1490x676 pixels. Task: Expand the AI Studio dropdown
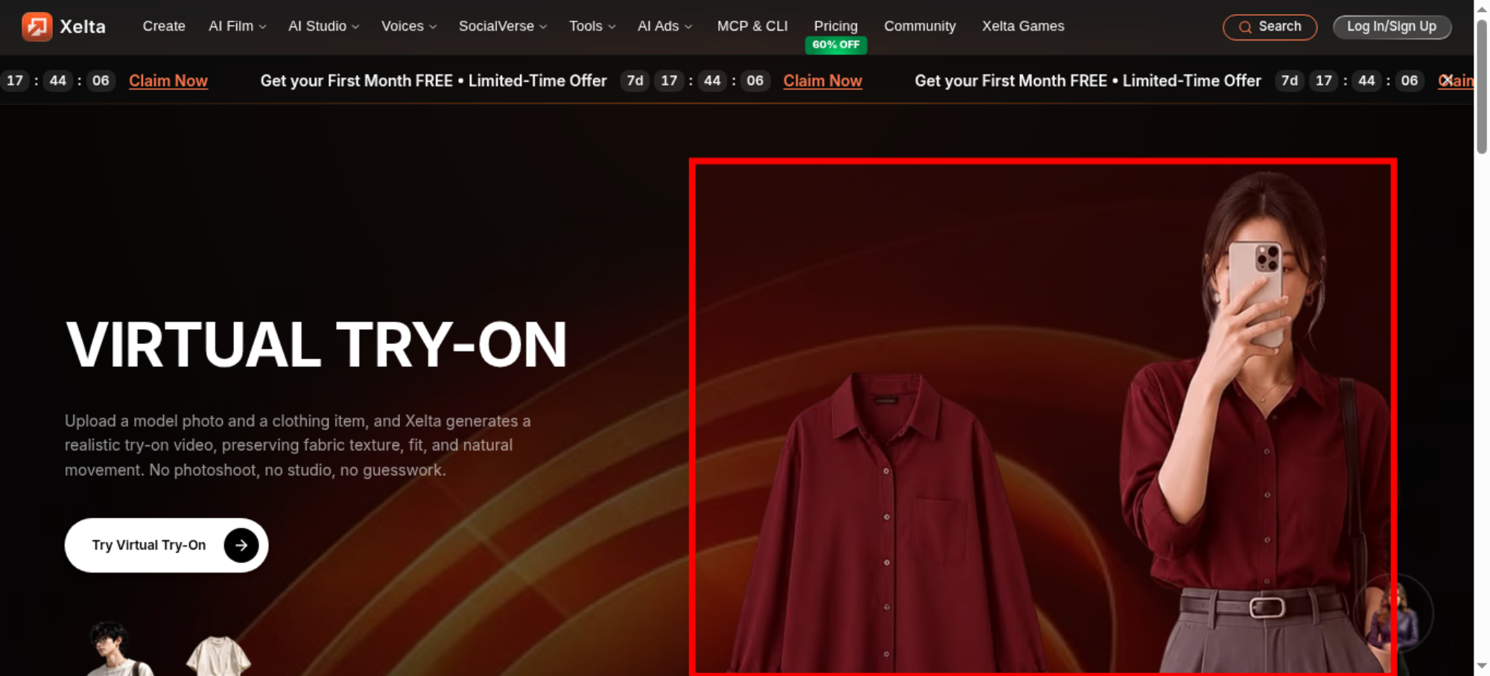[324, 26]
